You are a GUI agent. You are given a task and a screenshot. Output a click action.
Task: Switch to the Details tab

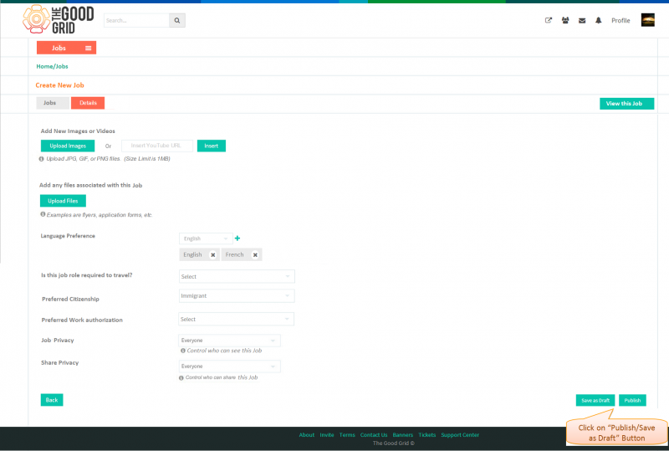pos(88,103)
